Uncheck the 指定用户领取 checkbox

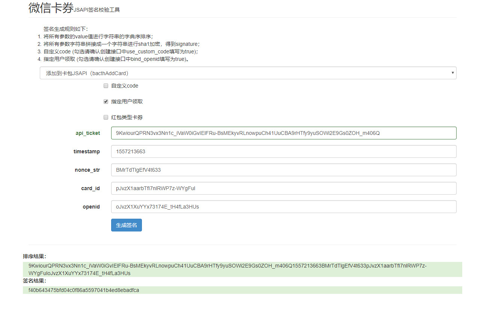click(106, 101)
